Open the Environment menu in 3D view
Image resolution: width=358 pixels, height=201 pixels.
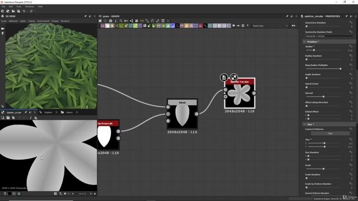pos(44,21)
